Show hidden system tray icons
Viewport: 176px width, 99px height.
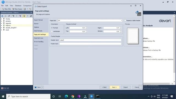pos(148,97)
